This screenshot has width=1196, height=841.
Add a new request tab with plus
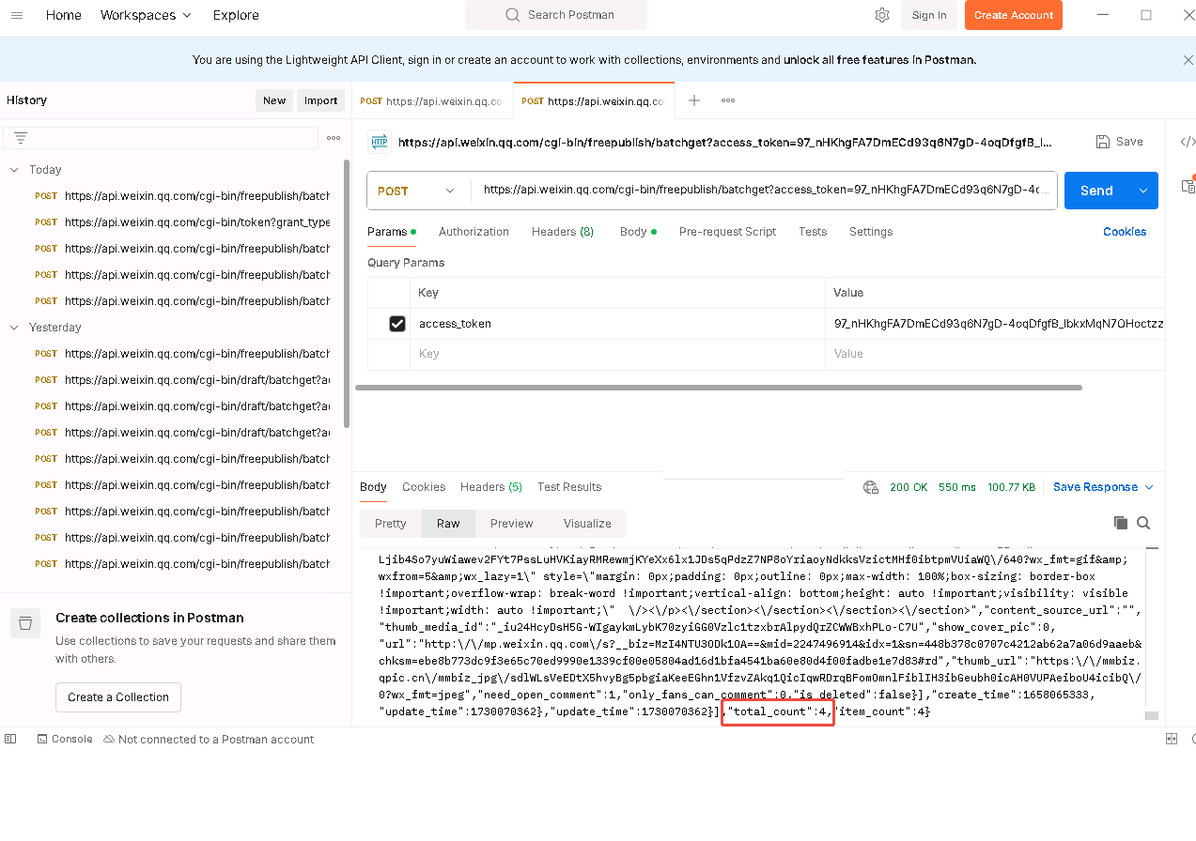click(x=693, y=100)
